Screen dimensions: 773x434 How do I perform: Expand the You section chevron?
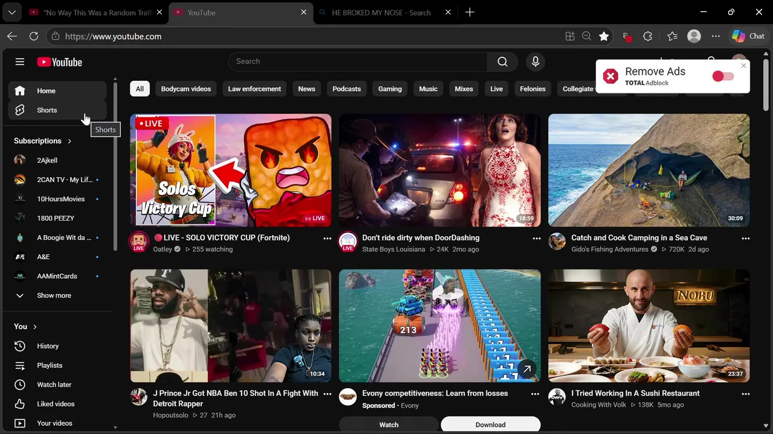coord(35,327)
